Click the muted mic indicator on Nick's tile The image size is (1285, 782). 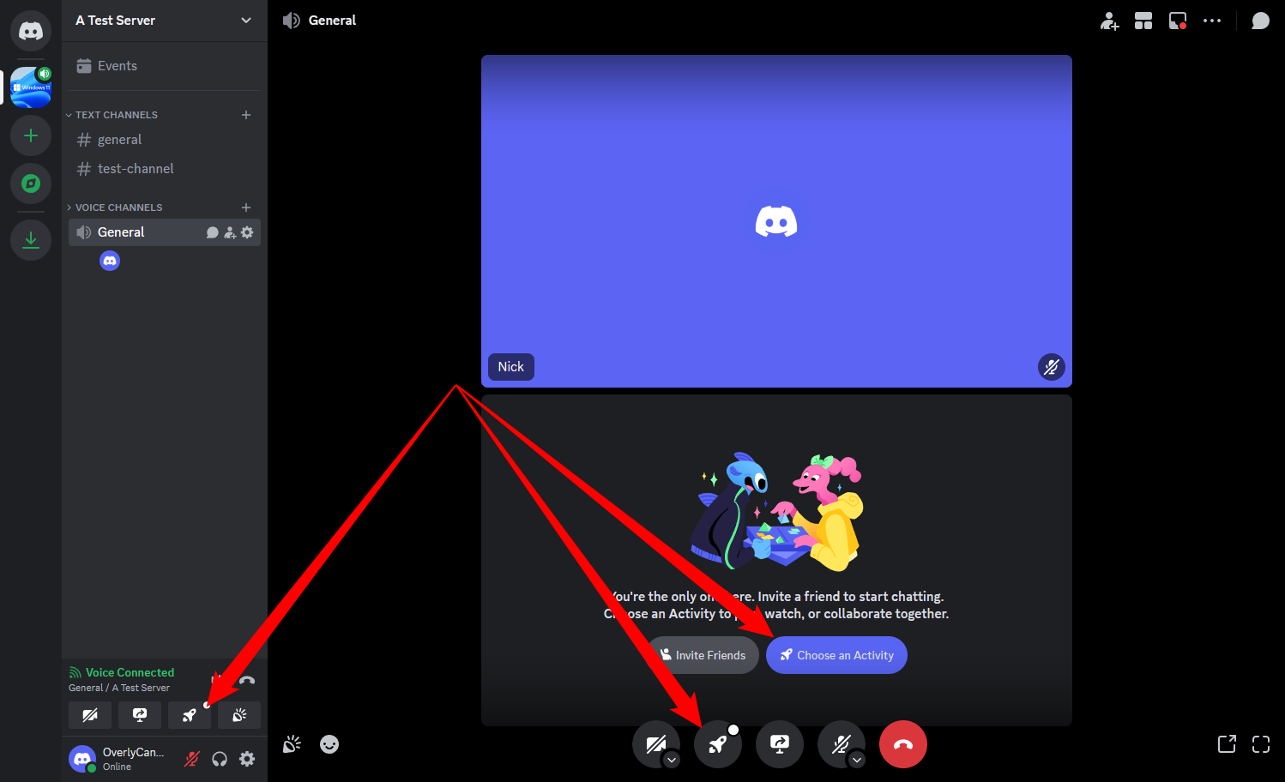(1052, 367)
